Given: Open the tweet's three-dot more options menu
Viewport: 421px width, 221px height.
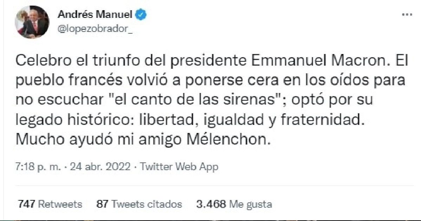Looking at the screenshot, I should point(407,15).
